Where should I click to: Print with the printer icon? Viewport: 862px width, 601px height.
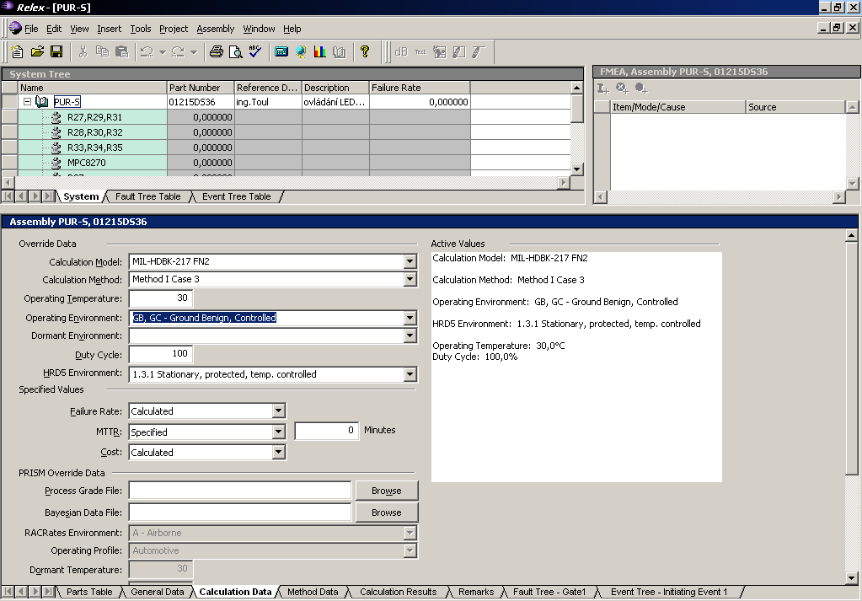point(217,51)
